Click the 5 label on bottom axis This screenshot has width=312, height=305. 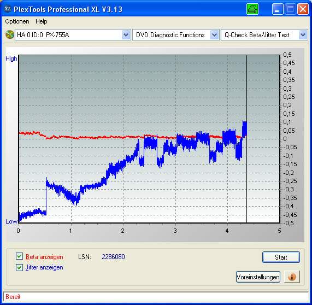(279, 231)
